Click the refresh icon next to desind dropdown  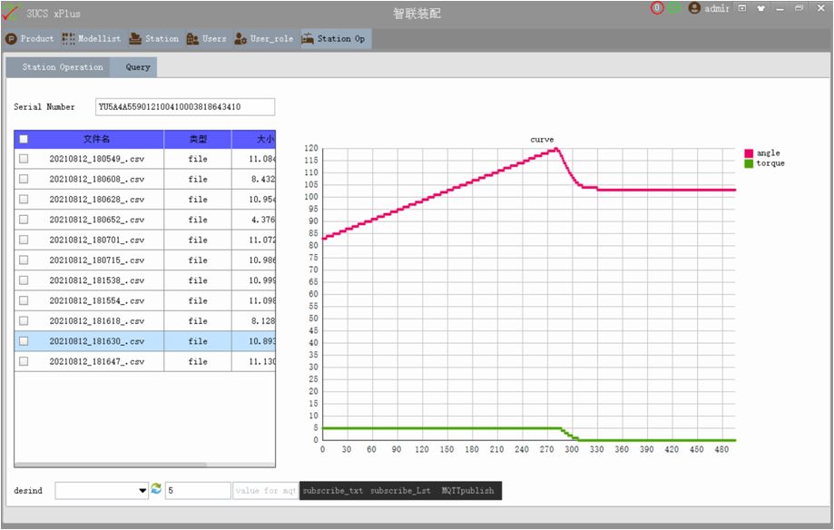(156, 488)
